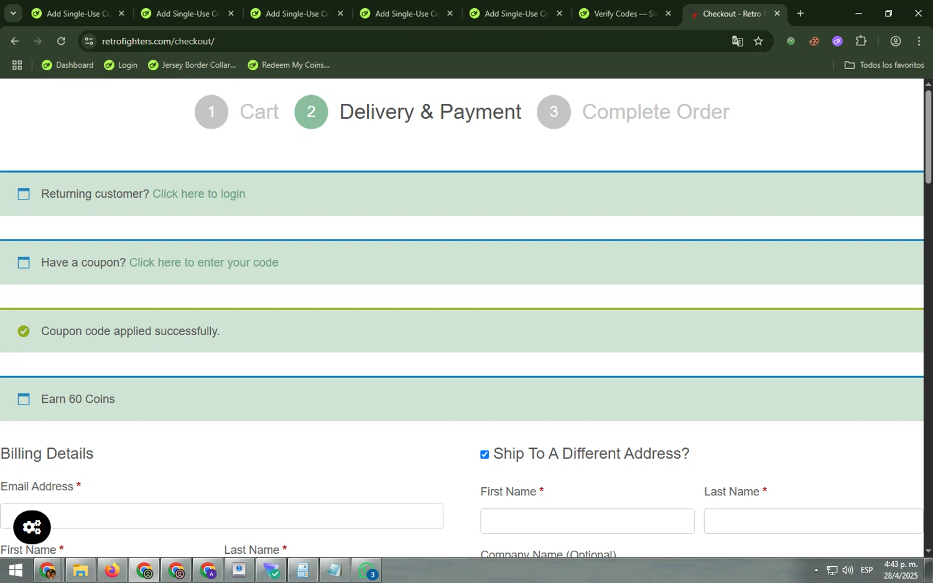The height and width of the screenshot is (583, 933).
Task: Click the Billing Details heading
Action: pyautogui.click(x=47, y=454)
